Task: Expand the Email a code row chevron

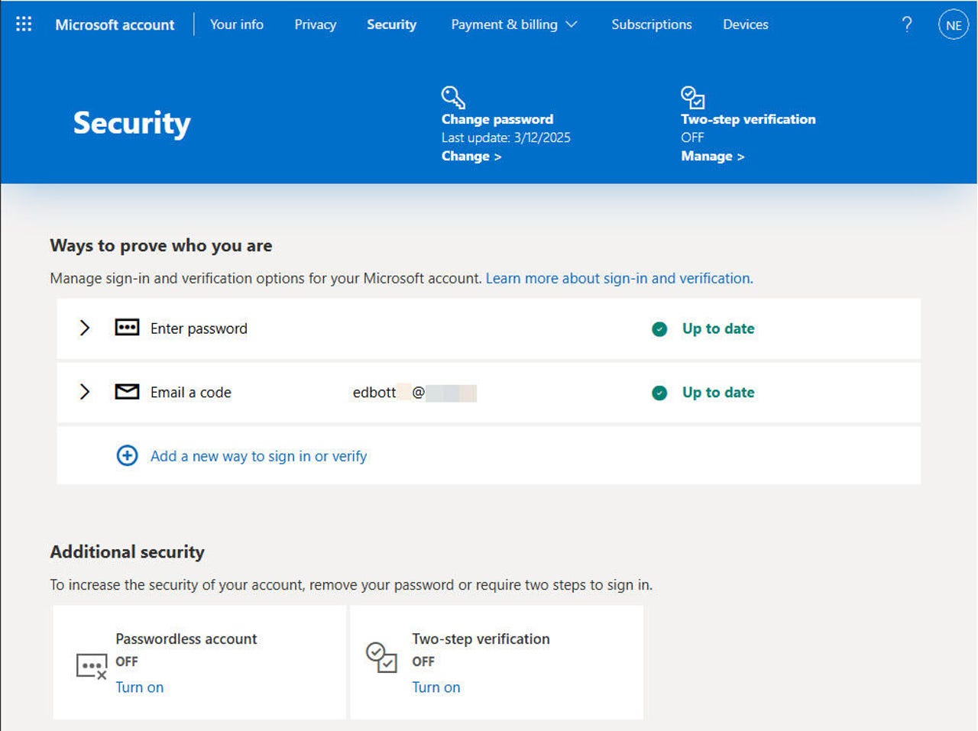Action: [x=85, y=392]
